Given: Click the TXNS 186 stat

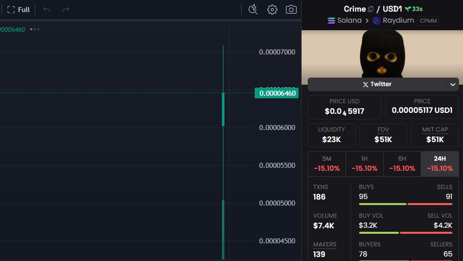Looking at the screenshot, I should [x=320, y=192].
